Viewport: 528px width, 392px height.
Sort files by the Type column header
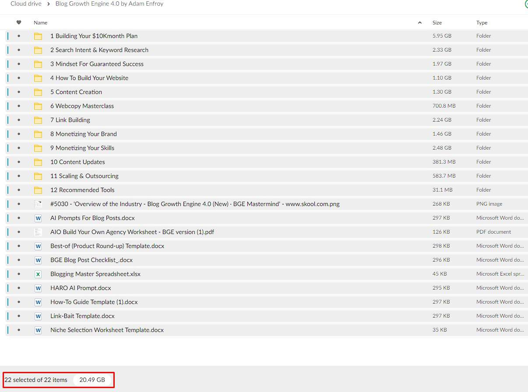pos(482,22)
